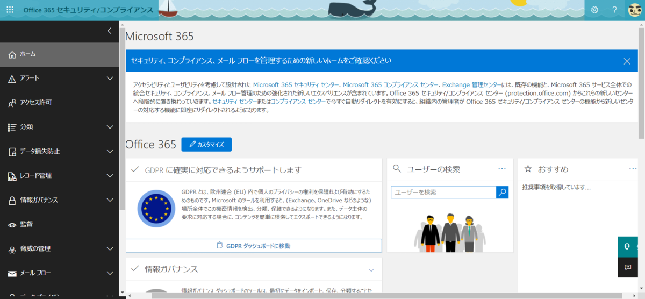The image size is (645, 299).
Task: Select アクセス許可 in the sidebar
Action: point(59,103)
